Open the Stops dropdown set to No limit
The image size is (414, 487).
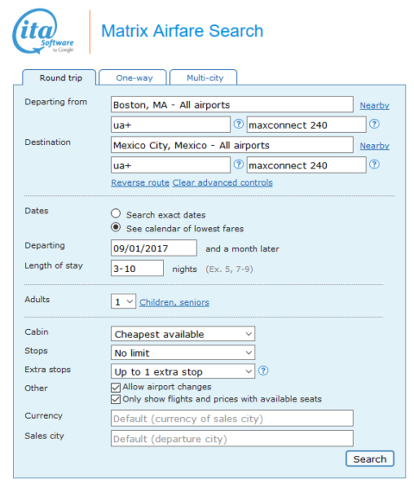183,353
